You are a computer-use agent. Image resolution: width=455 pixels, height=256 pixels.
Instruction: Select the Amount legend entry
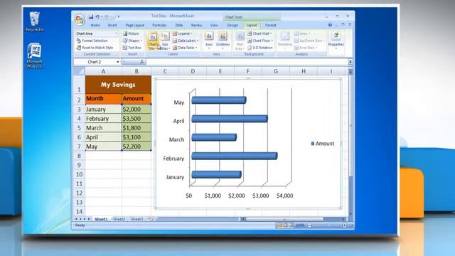322,144
